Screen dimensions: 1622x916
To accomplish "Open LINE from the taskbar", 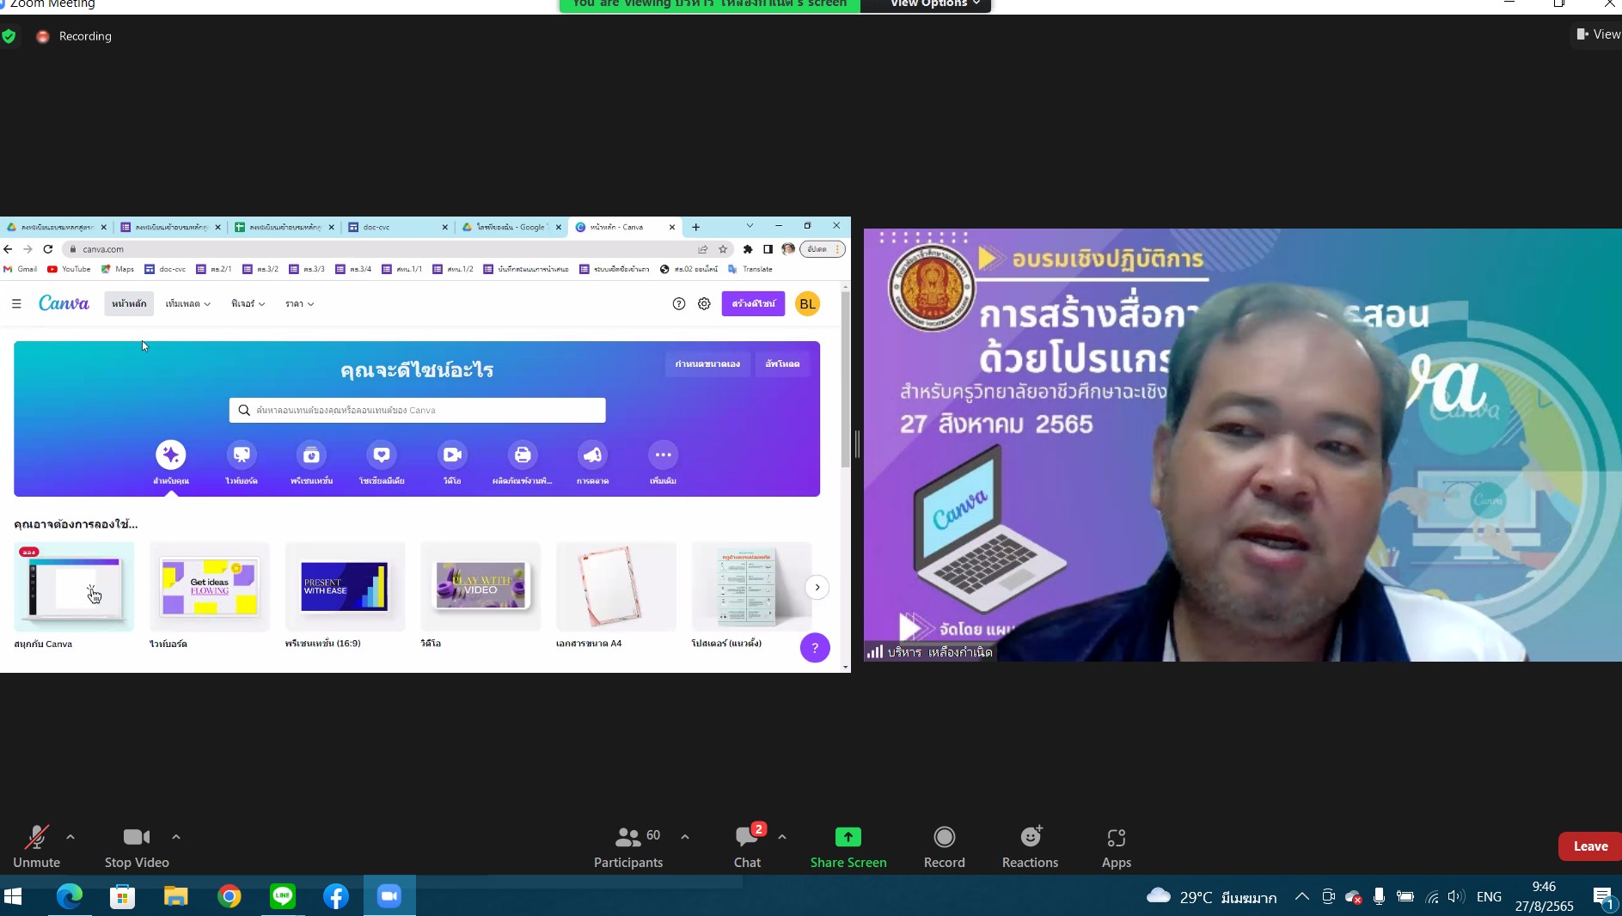I will click(282, 896).
